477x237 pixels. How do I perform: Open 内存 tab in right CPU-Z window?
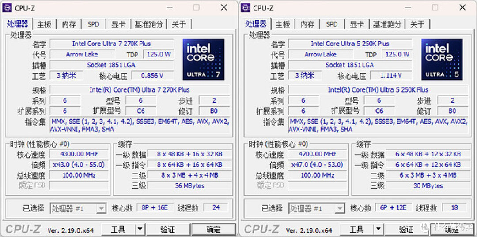pyautogui.click(x=307, y=24)
